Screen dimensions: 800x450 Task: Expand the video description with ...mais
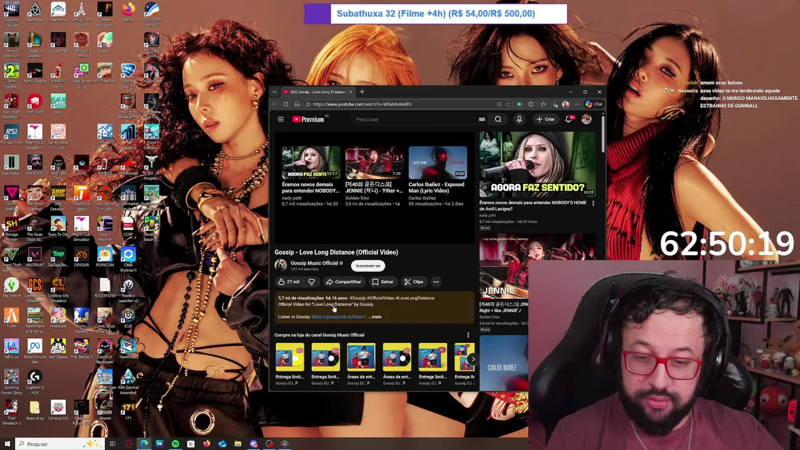pos(375,317)
